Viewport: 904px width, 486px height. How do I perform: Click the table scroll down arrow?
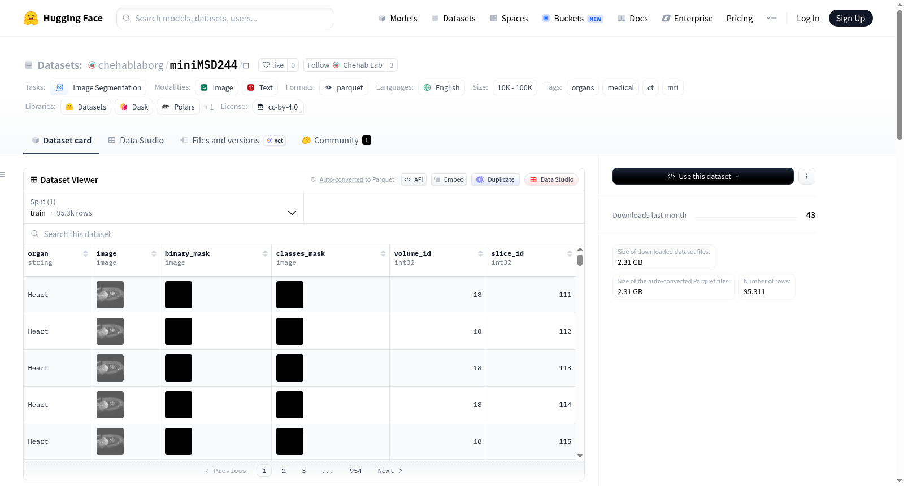(580, 456)
